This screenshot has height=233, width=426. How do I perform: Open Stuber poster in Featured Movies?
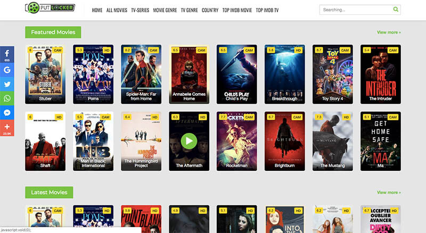[45, 74]
